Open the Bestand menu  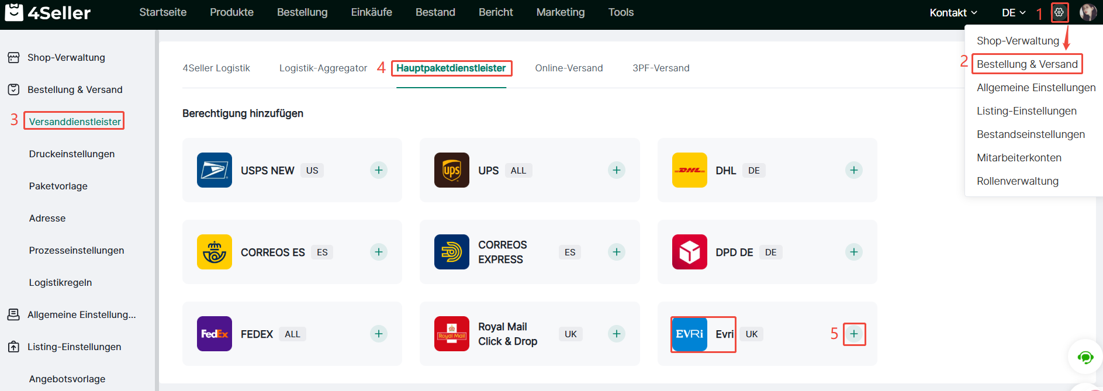click(435, 12)
